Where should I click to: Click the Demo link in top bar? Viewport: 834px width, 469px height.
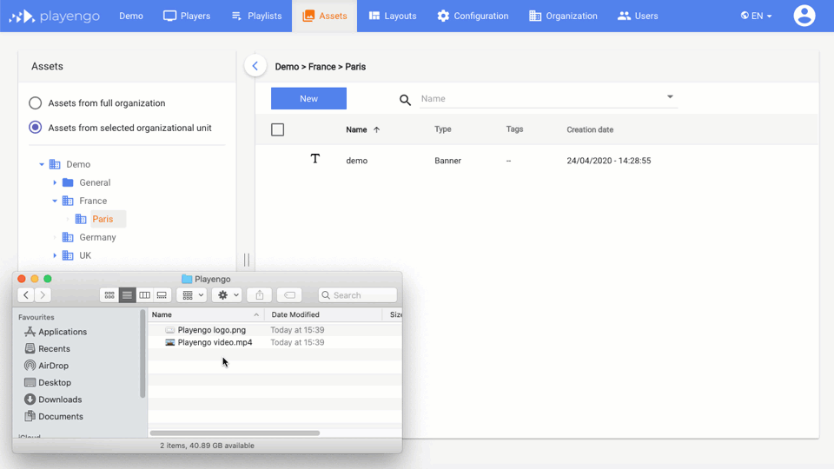[x=131, y=16]
